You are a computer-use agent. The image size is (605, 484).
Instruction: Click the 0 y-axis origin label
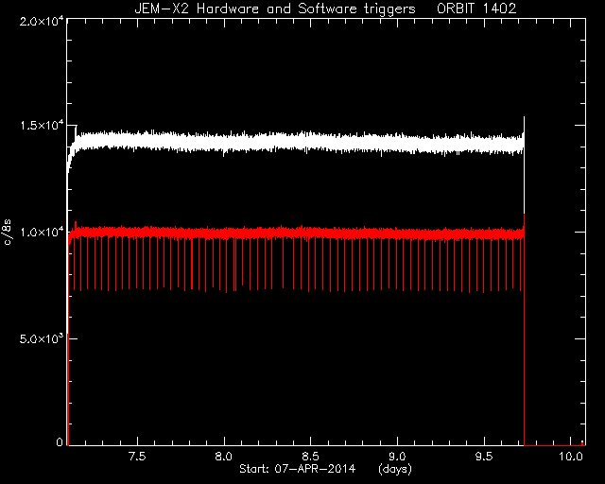[60, 441]
